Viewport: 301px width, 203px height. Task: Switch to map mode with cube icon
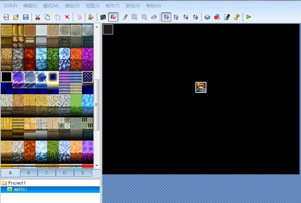(x=103, y=17)
